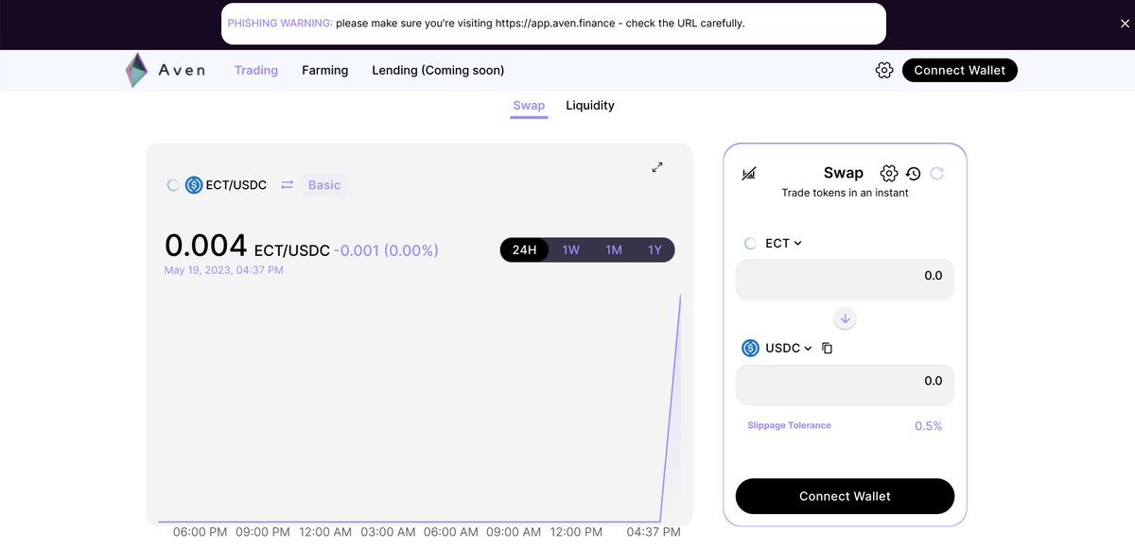Viewport: 1135px width, 548px height.
Task: Select the 1M chart range
Action: 614,249
